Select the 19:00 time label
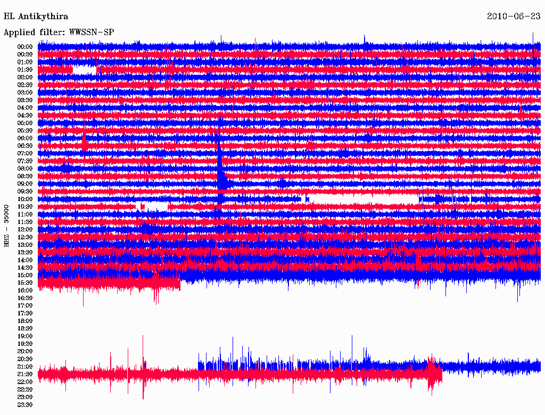This screenshot has width=545, height=415. (x=25, y=336)
